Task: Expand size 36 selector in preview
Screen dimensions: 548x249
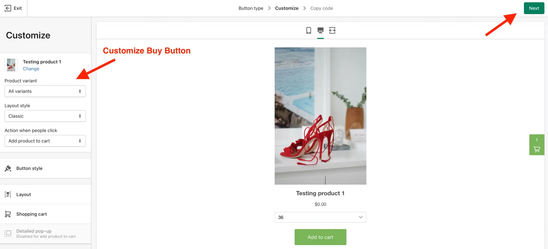Action: tap(320, 217)
